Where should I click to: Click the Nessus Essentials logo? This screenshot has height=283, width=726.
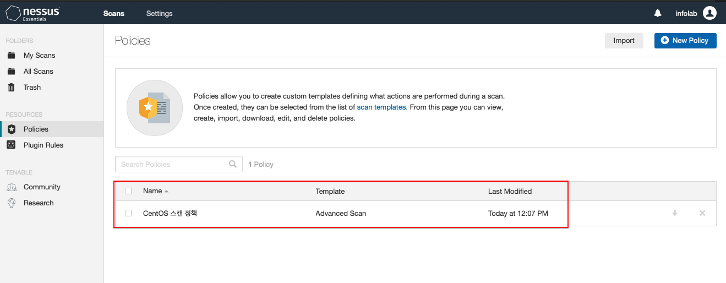[x=33, y=13]
